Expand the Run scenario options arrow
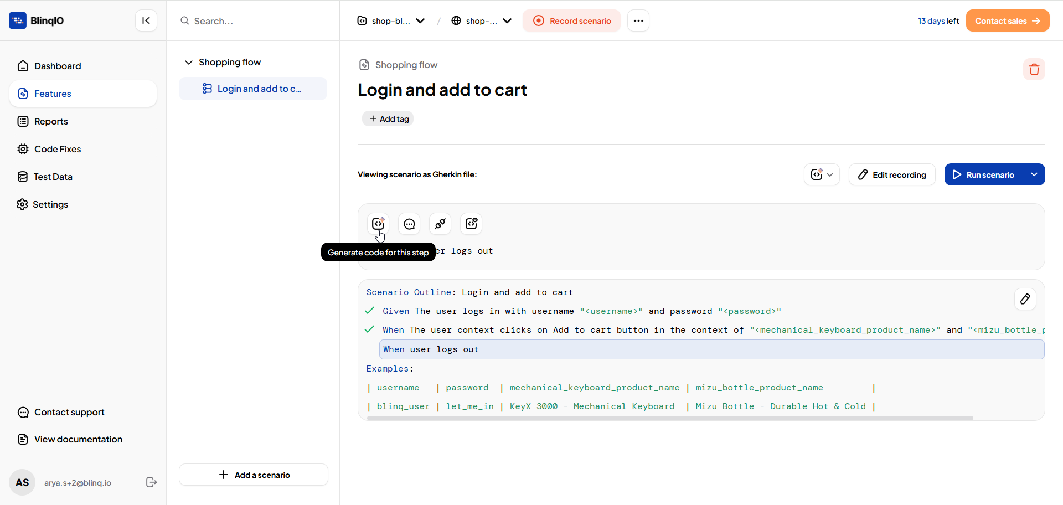Image resolution: width=1063 pixels, height=505 pixels. tap(1034, 174)
